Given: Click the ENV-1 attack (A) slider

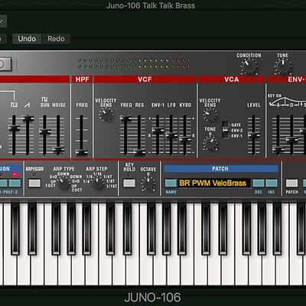Looking at the screenshot, I should [278, 135].
